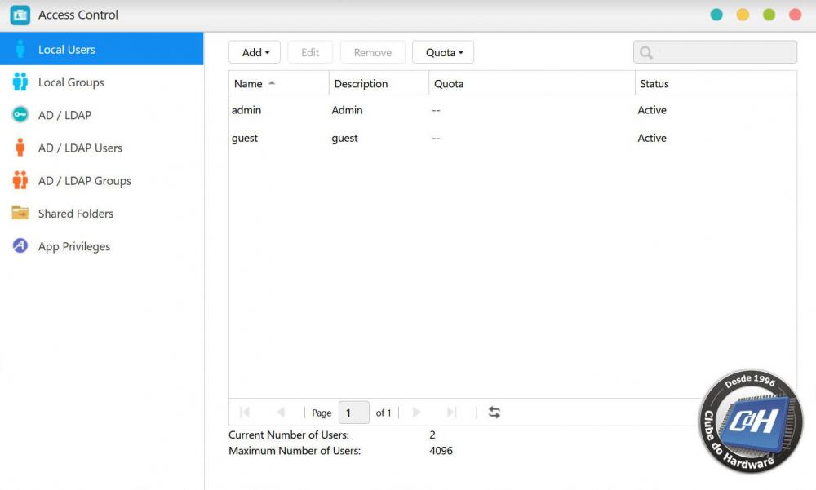This screenshot has height=490, width=816.
Task: Click the Shared Folders folder icon
Action: 20,214
